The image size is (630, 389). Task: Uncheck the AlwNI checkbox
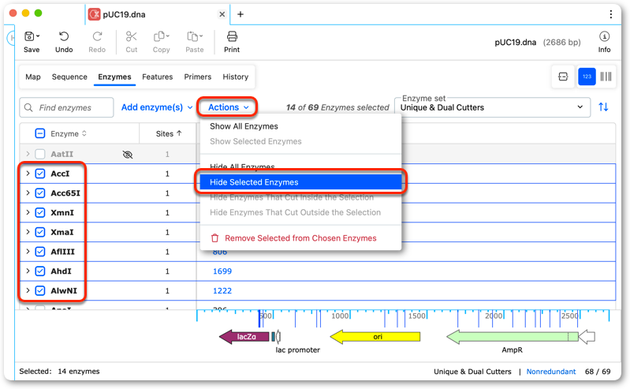point(40,290)
